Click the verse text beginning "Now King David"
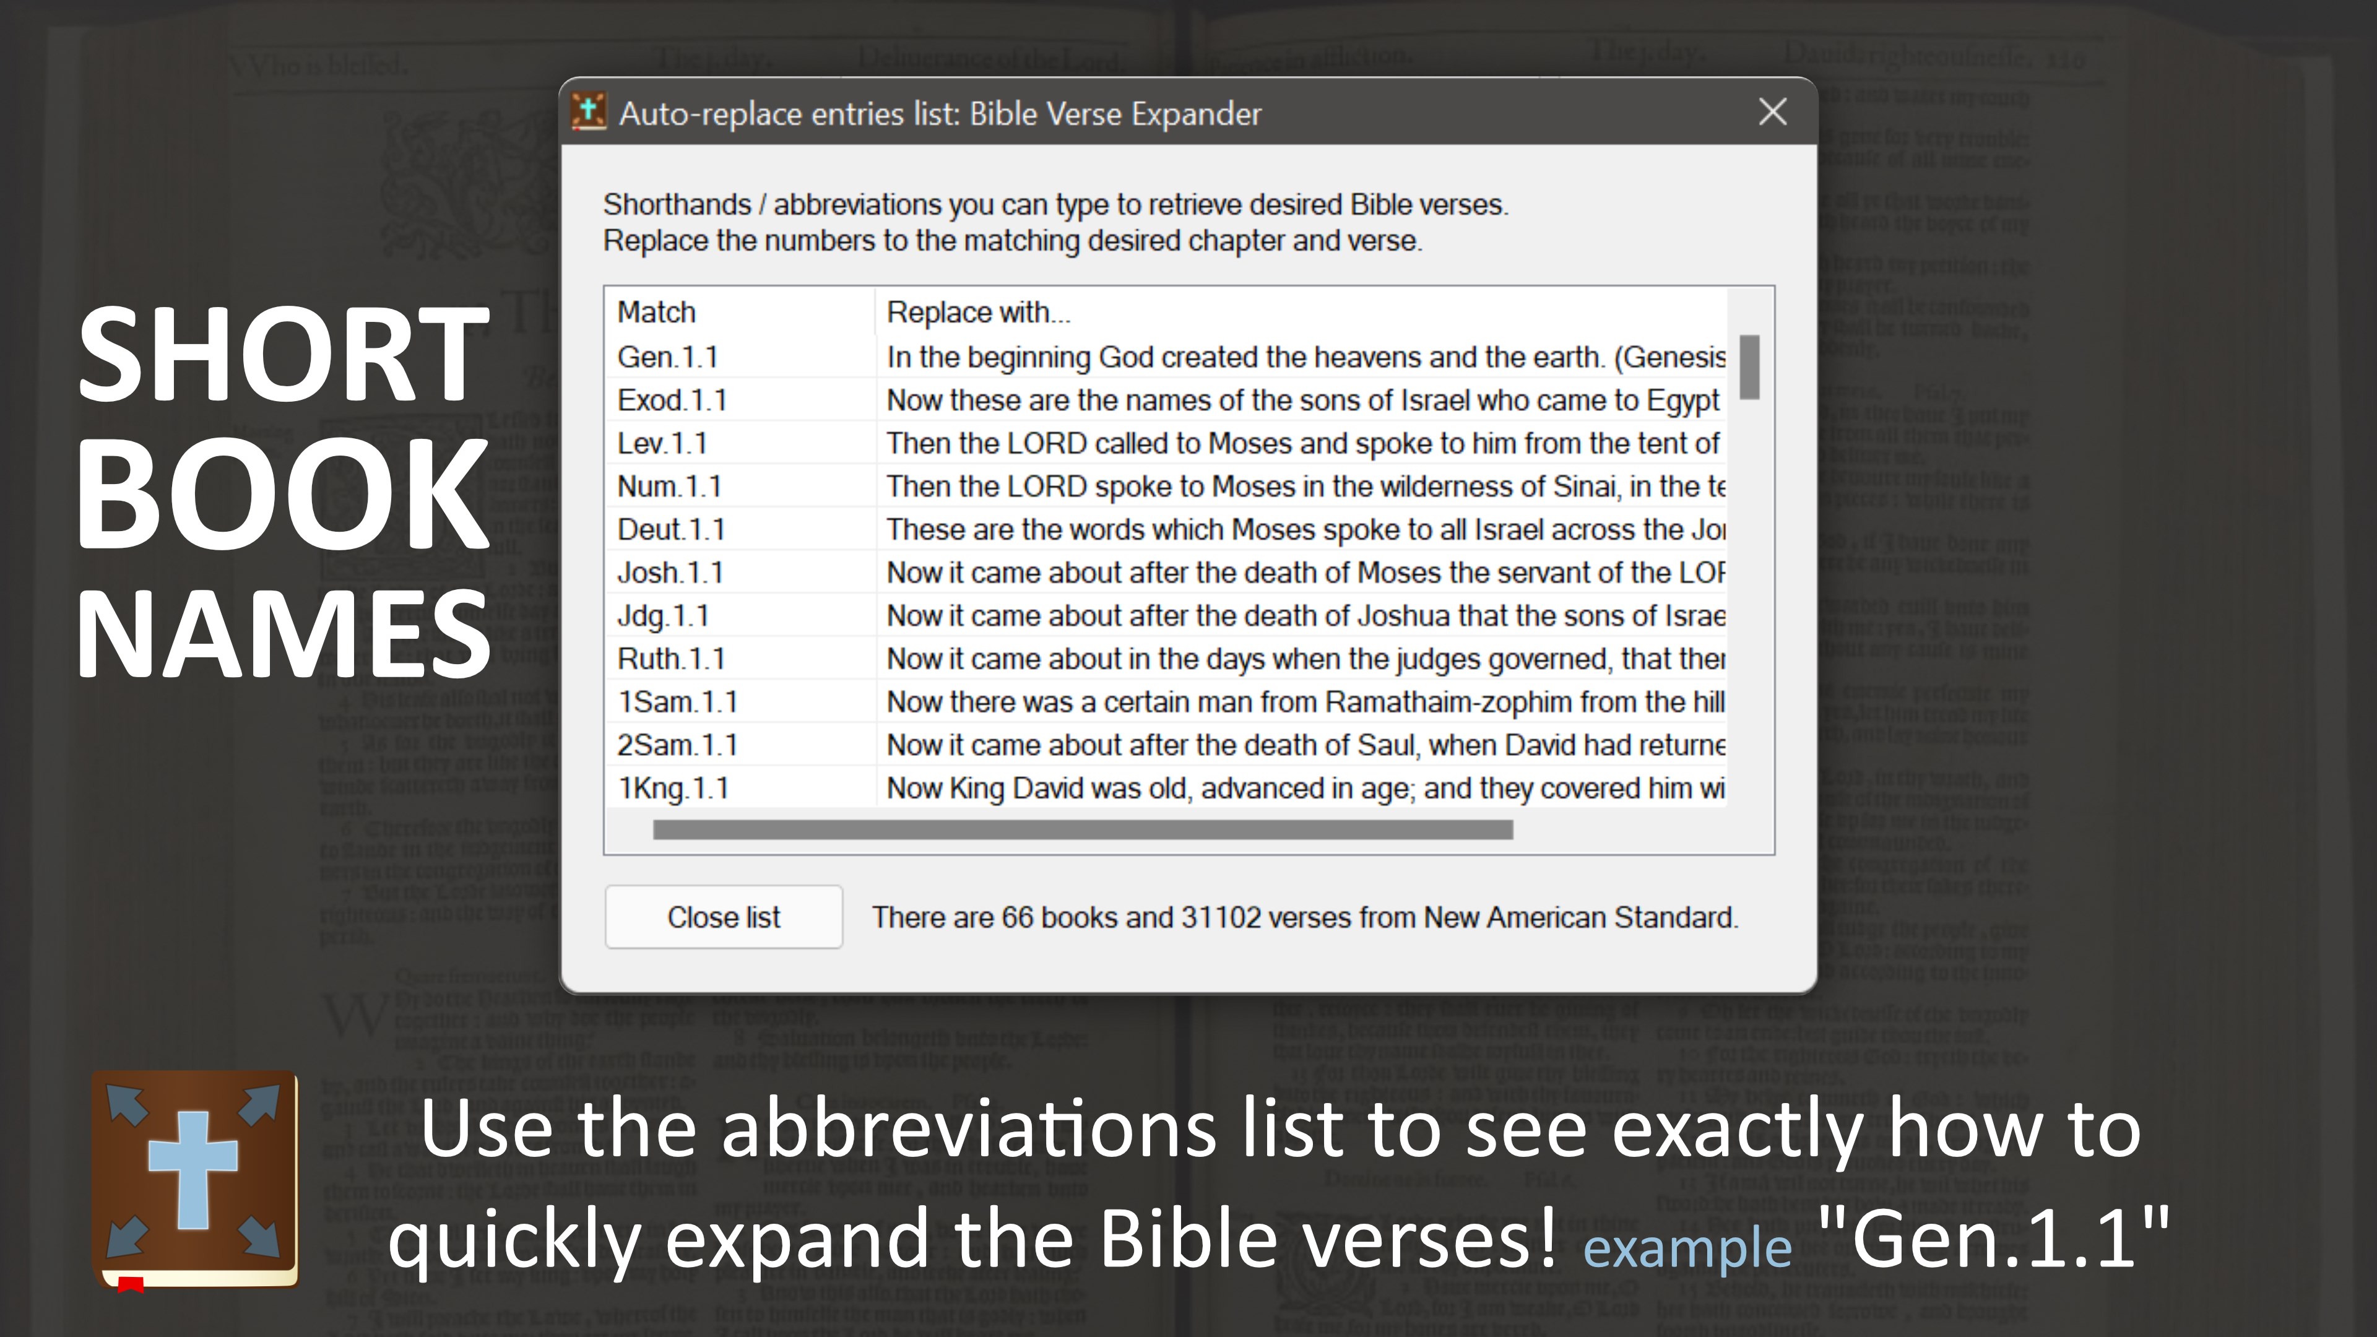This screenshot has height=1337, width=2377. pos(1304,788)
